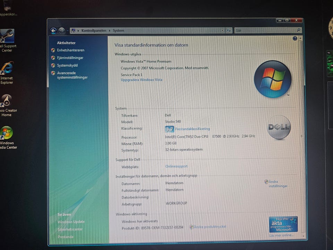Image resolution: width=333 pixels, height=250 pixels.
Task: Click shield icon beside Avancerade systeminställningar
Action: pyautogui.click(x=53, y=73)
